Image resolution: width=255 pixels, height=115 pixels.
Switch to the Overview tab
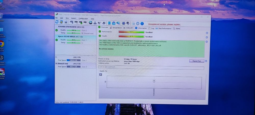(103, 27)
